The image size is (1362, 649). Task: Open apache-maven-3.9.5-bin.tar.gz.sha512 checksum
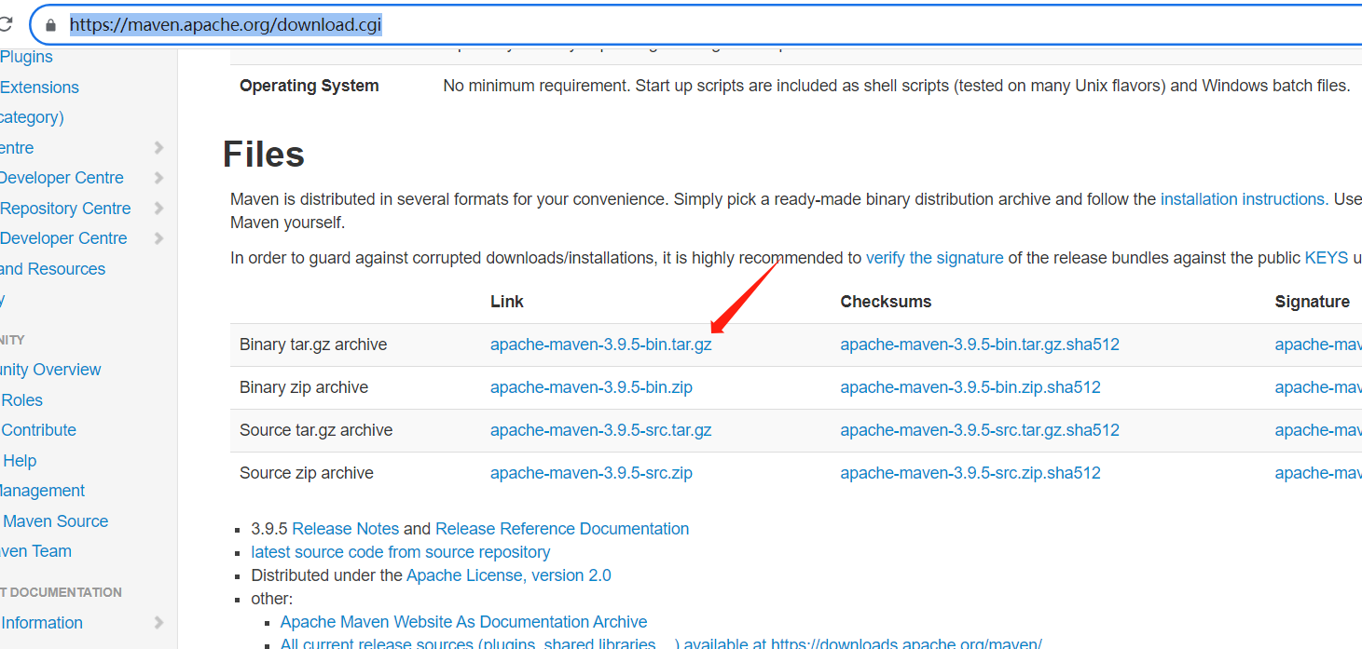pos(979,344)
